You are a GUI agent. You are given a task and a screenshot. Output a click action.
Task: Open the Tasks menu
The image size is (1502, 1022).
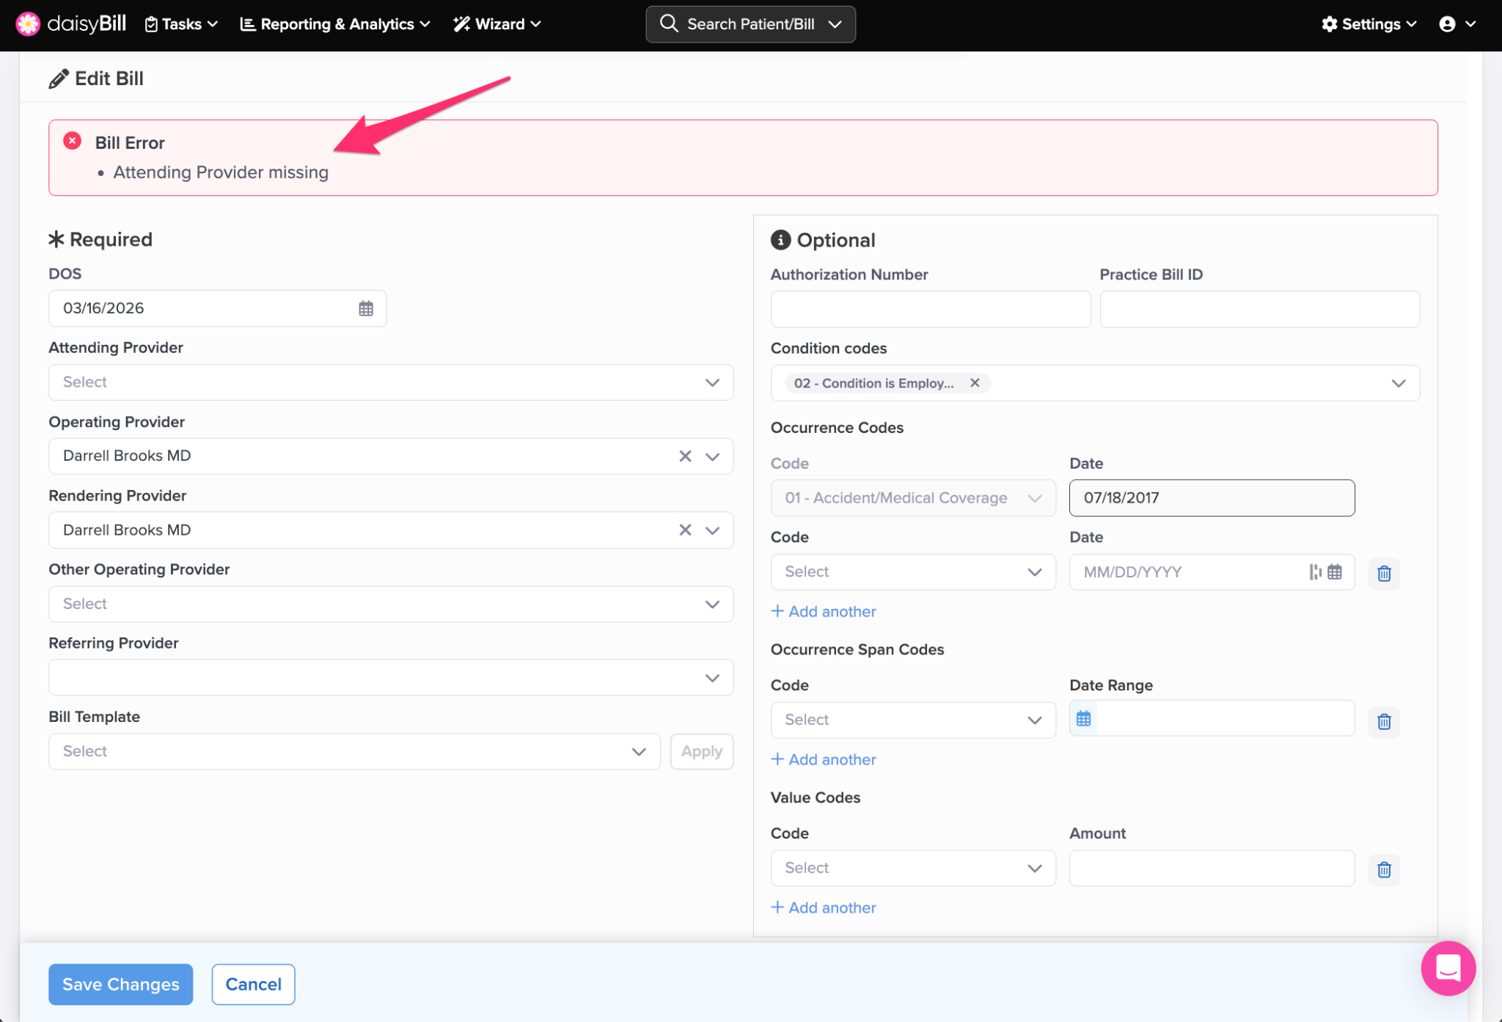click(x=181, y=24)
